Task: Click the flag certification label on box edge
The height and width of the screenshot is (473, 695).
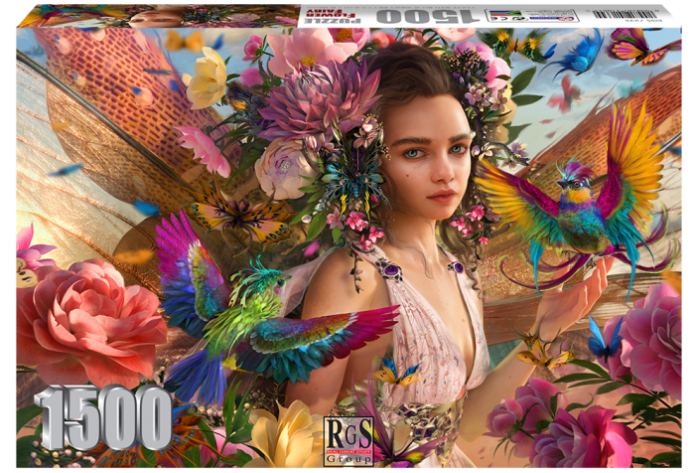Action: click(x=531, y=16)
